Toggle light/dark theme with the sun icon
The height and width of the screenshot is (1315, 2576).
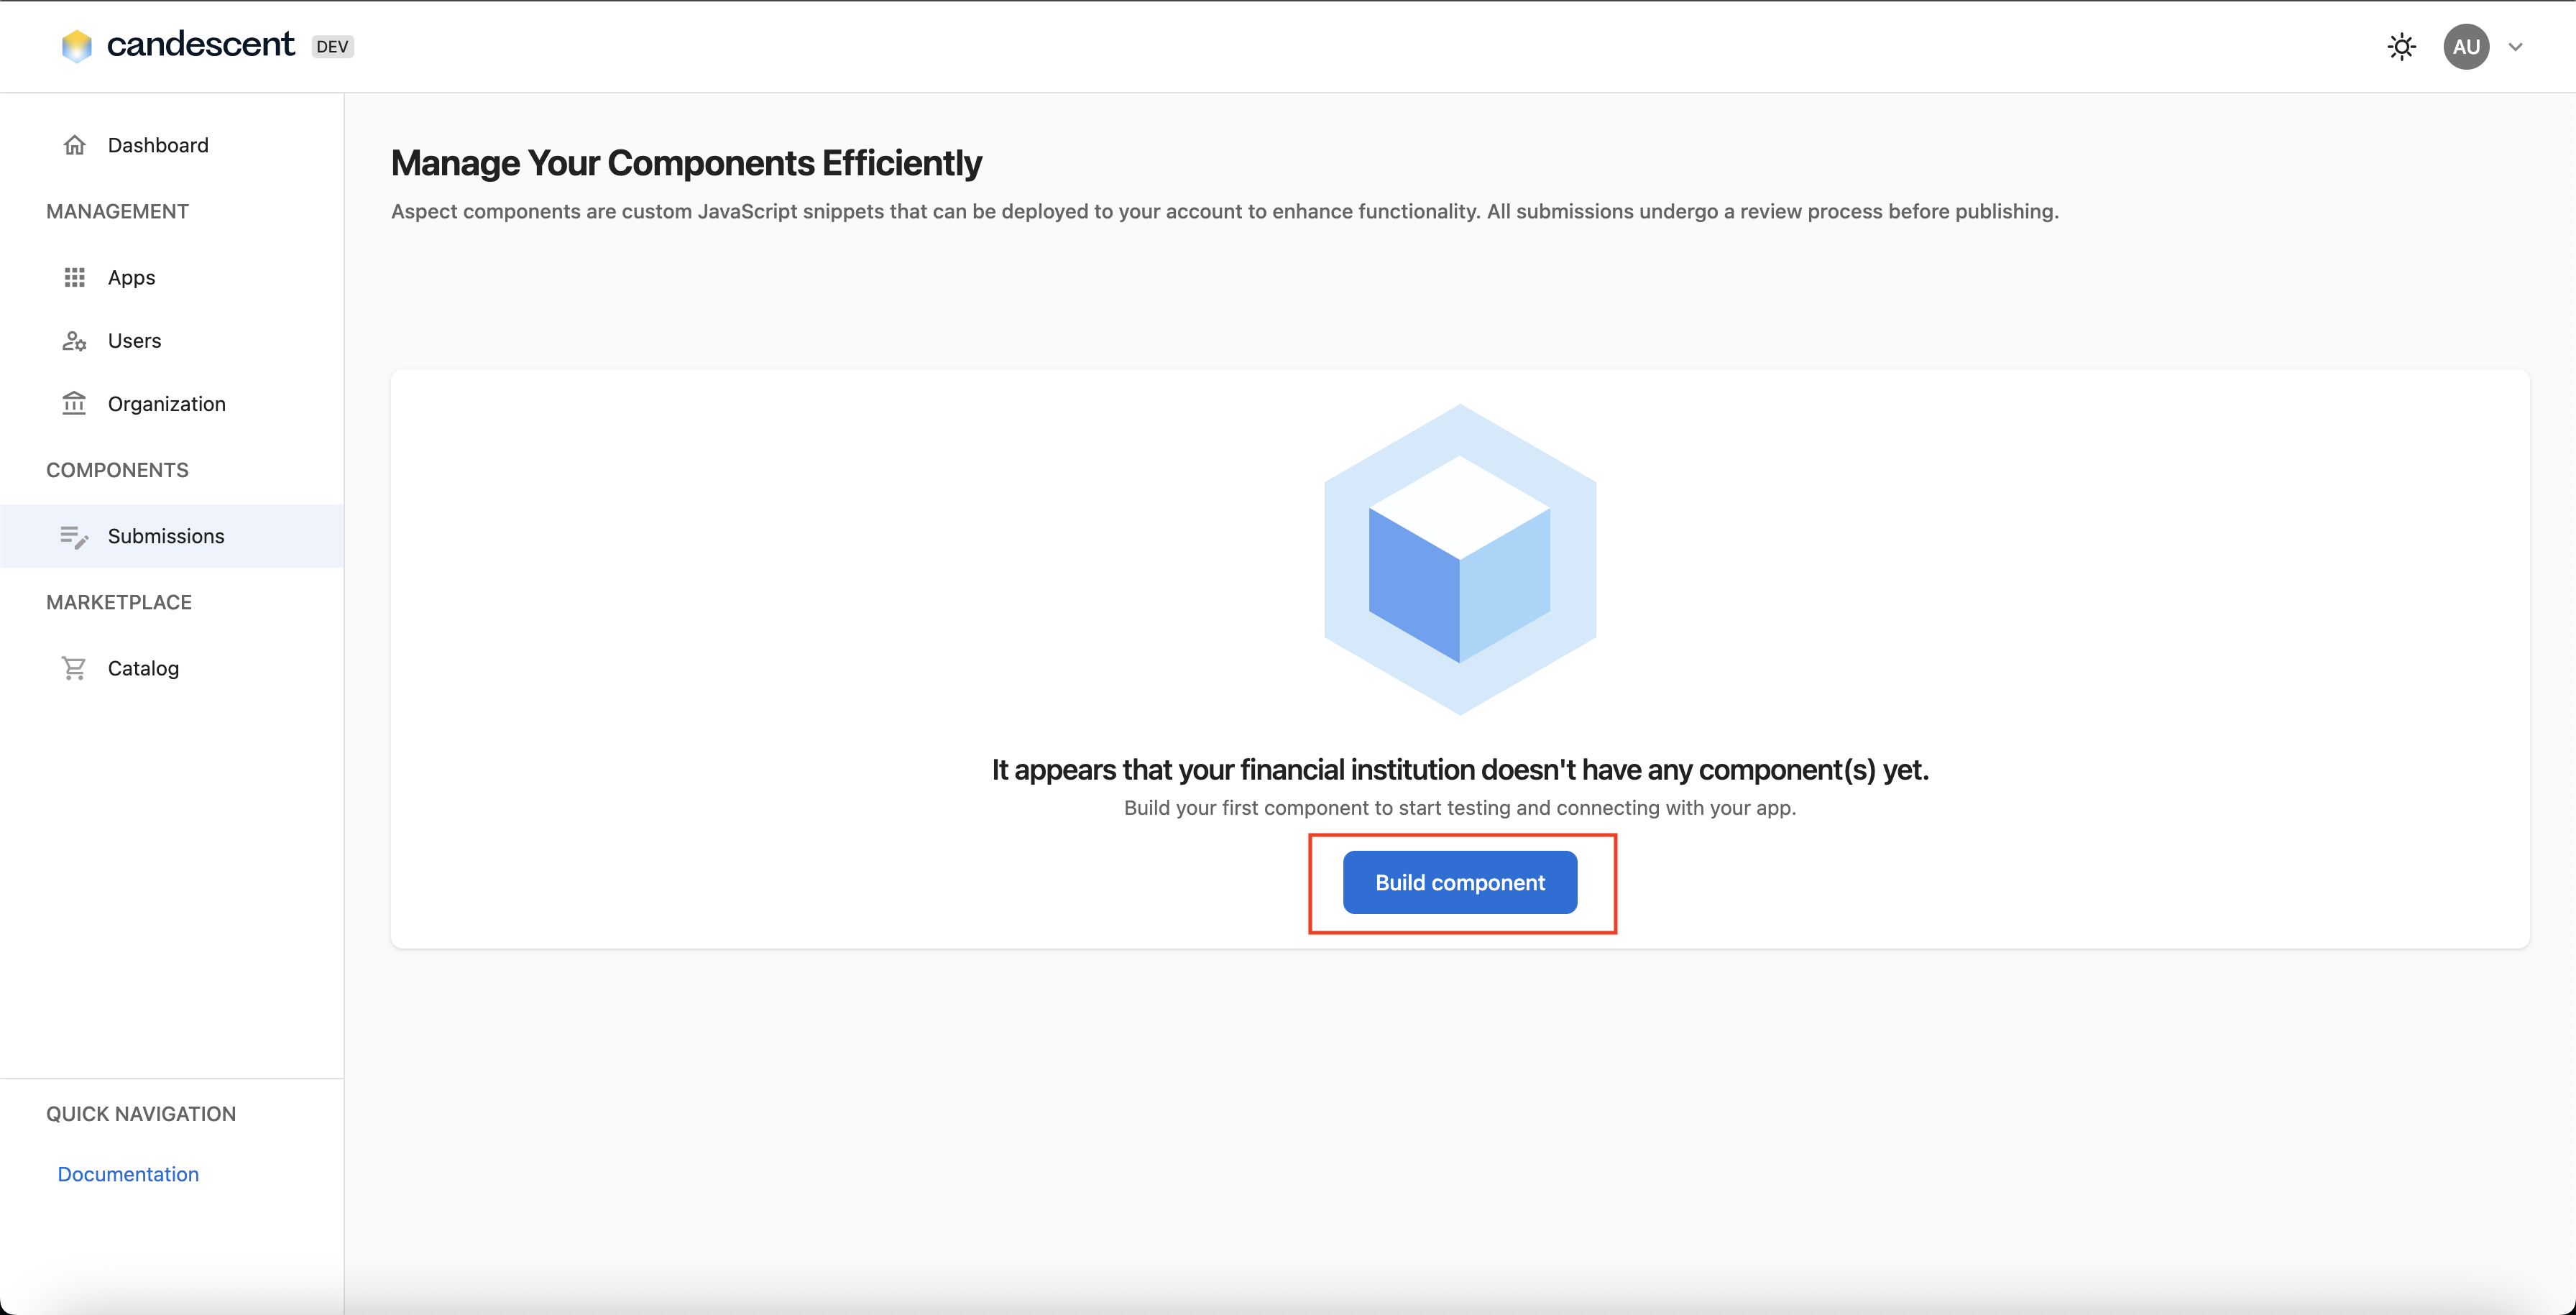(2402, 46)
